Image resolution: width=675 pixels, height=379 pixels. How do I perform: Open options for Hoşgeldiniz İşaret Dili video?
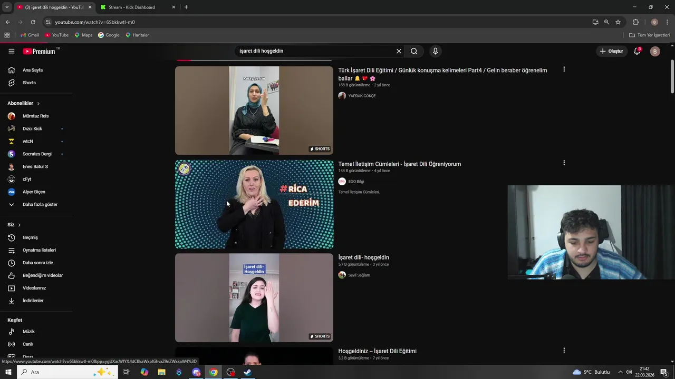point(564,350)
